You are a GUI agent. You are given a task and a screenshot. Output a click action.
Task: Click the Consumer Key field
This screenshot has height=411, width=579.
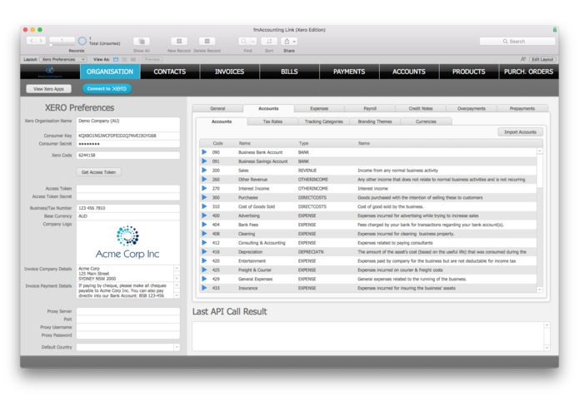pyautogui.click(x=128, y=136)
